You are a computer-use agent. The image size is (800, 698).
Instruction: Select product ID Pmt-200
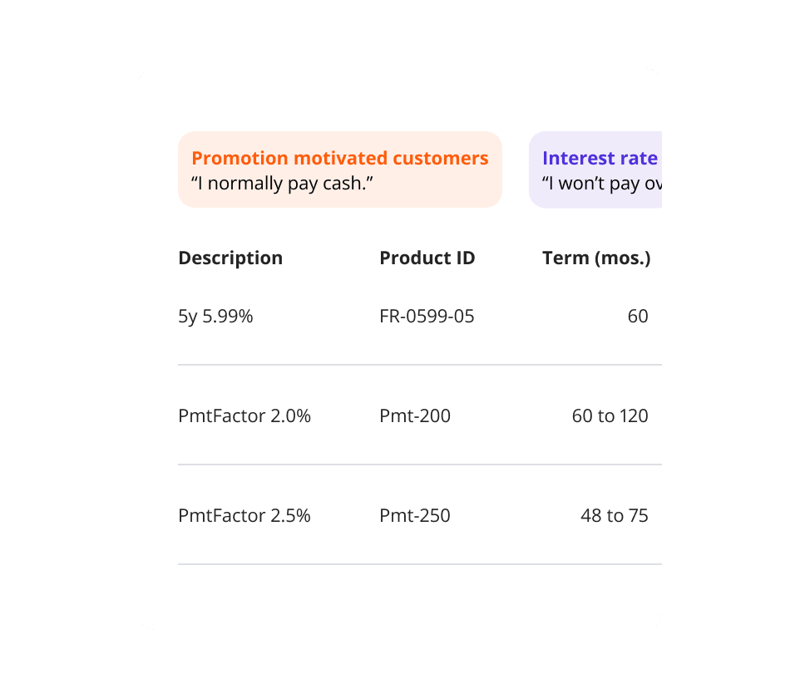414,415
